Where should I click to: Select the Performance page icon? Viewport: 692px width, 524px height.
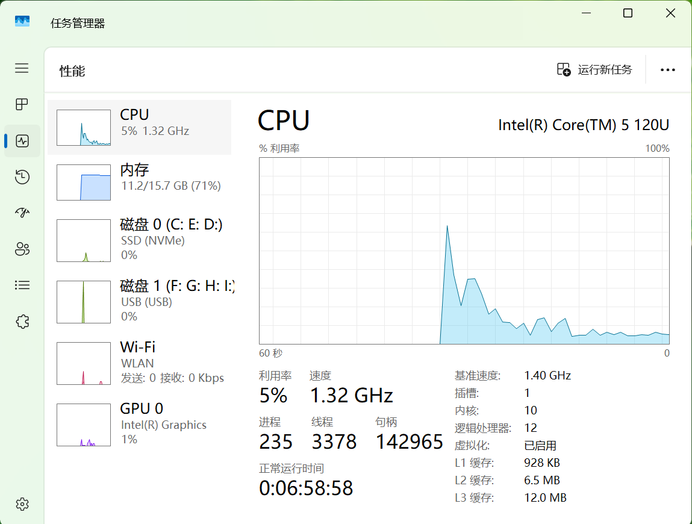22,141
